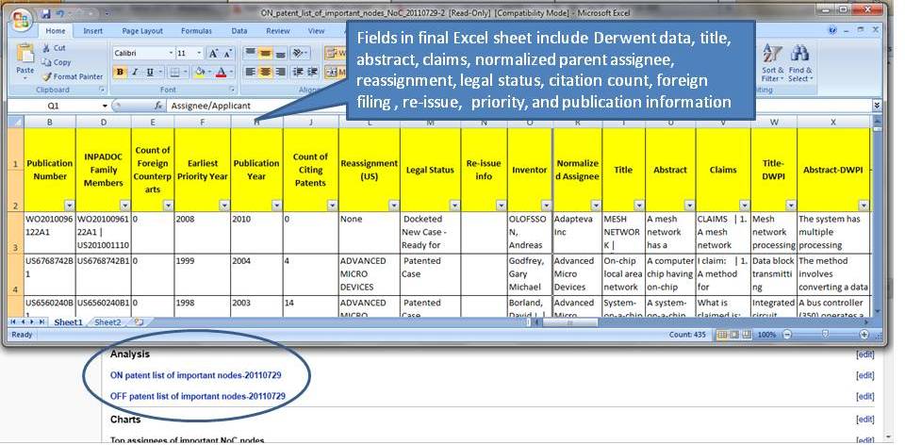Select the Format Painter tool
Image resolution: width=905 pixels, height=445 pixels.
[74, 76]
